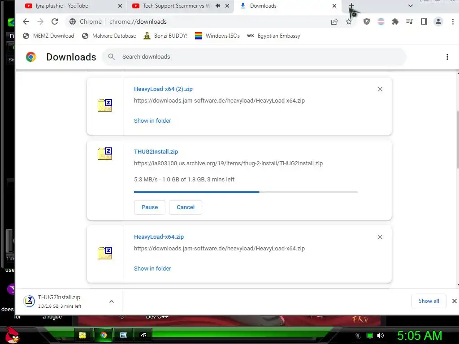Open the HeavyLoad-x64.zip file link

159,236
